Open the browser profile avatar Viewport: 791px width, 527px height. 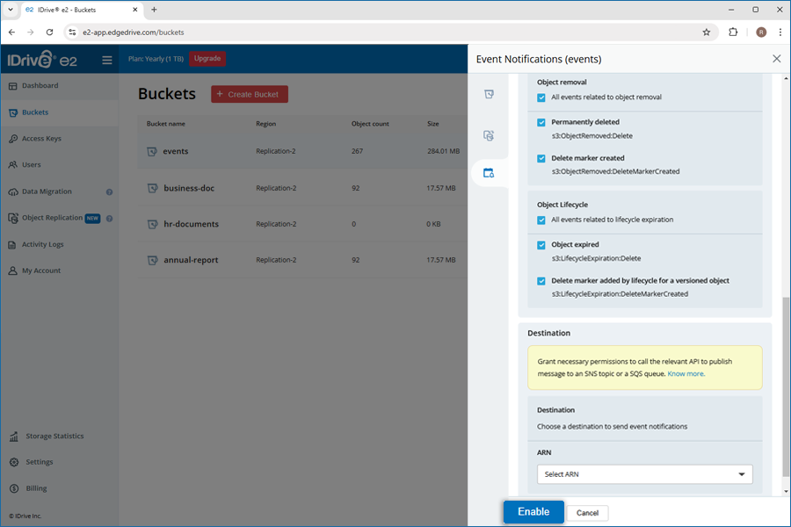coord(761,32)
